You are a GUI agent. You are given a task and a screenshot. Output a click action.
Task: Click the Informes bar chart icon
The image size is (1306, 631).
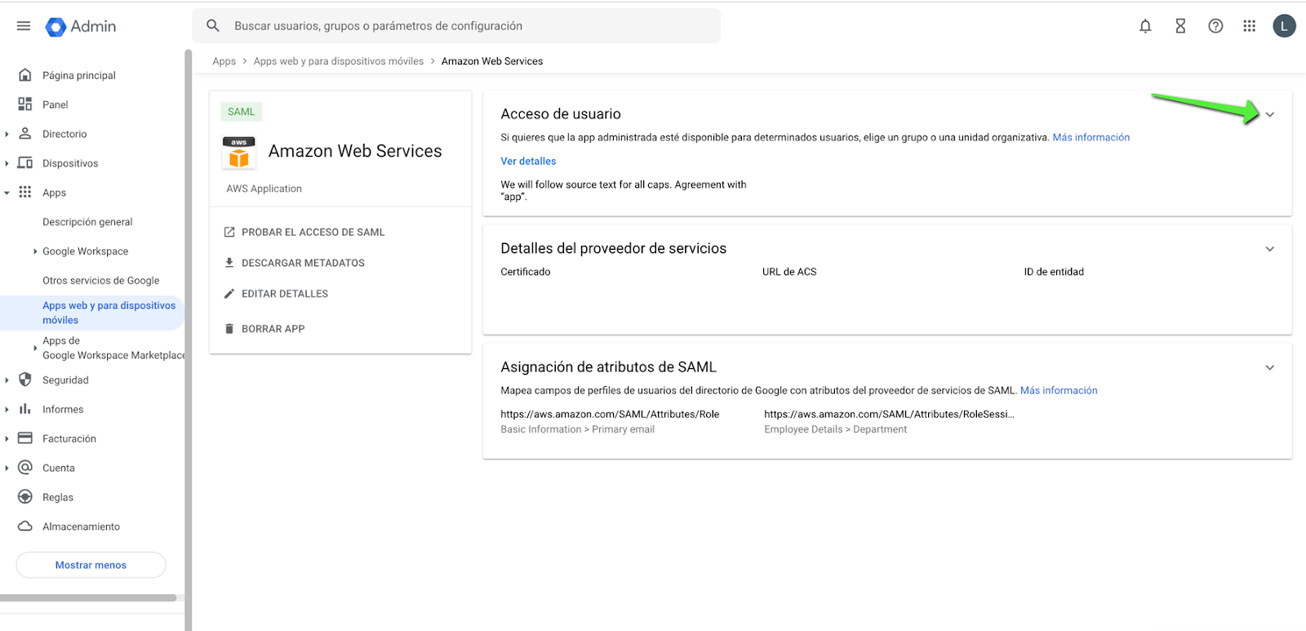click(25, 409)
